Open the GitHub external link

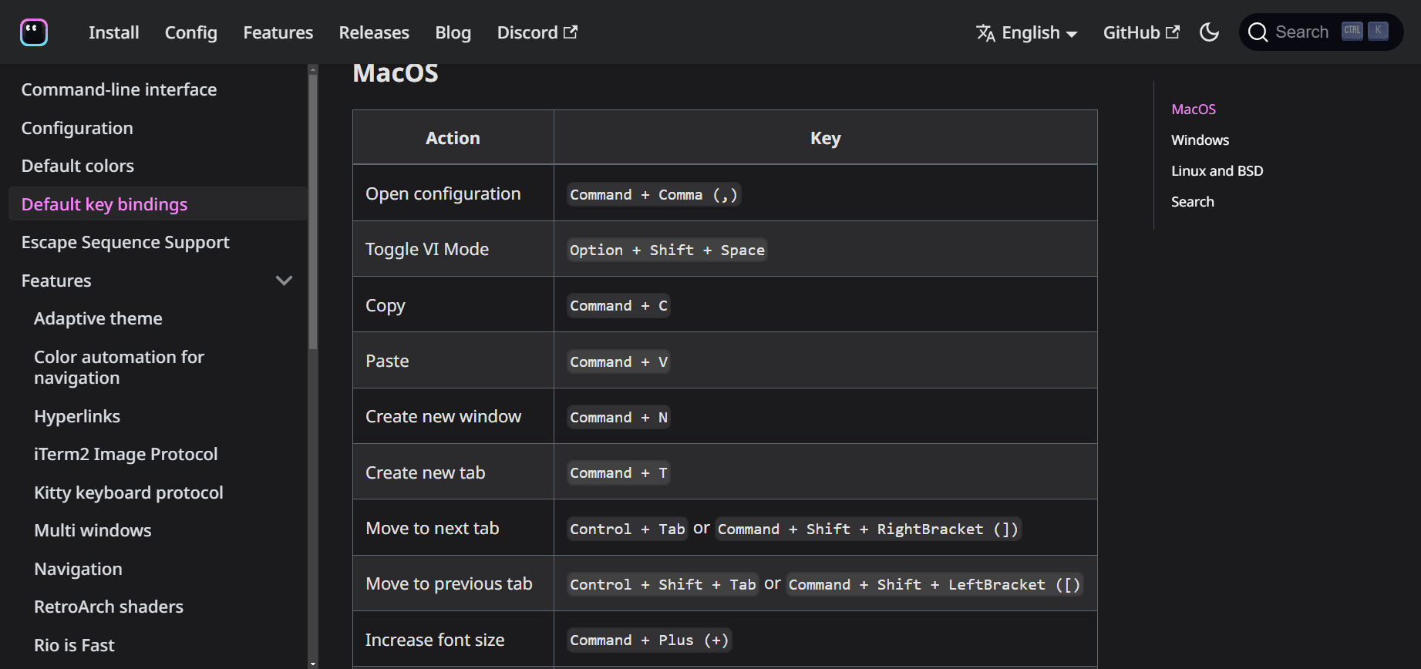pos(1141,32)
